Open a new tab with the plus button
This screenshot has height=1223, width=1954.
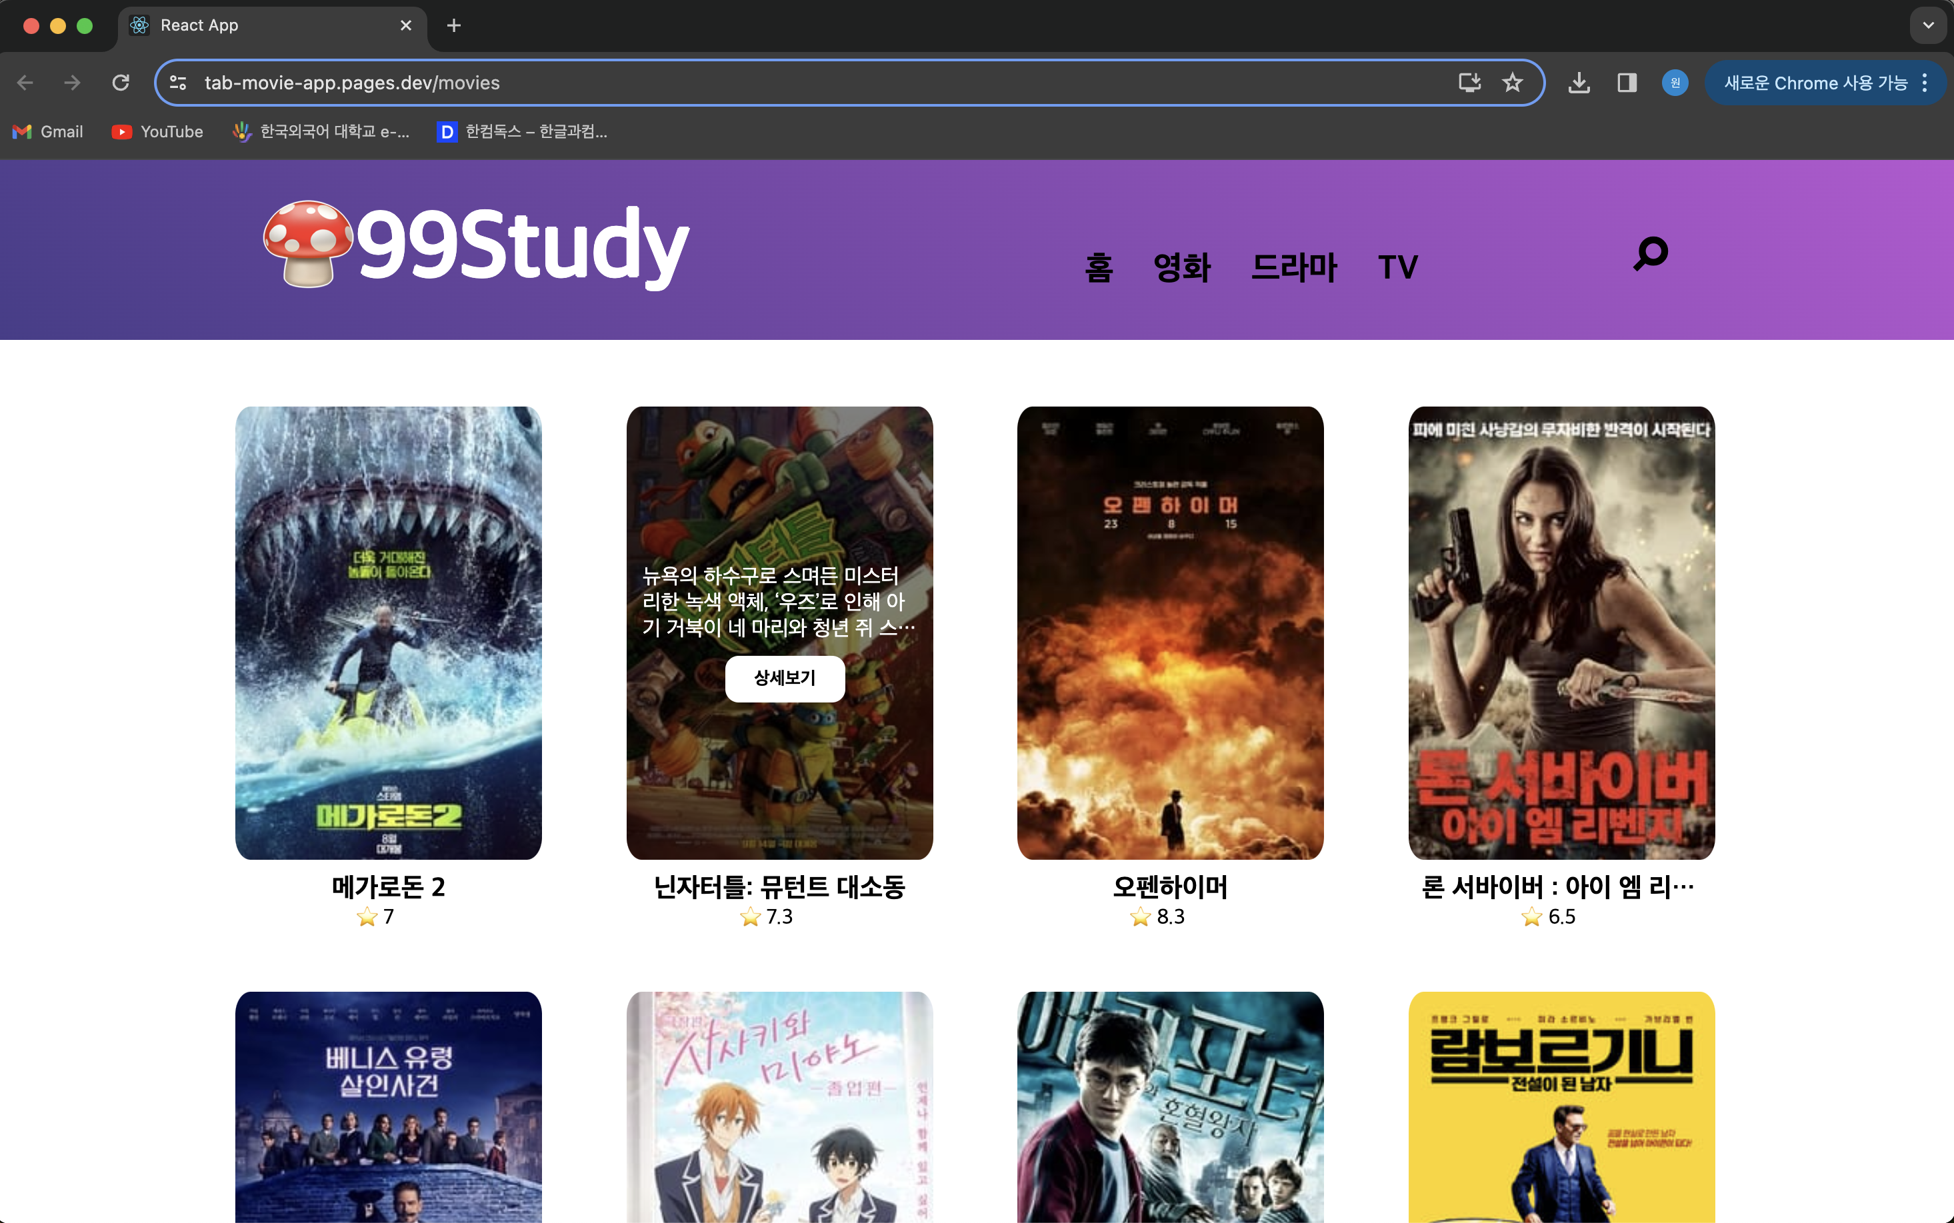[x=454, y=26]
